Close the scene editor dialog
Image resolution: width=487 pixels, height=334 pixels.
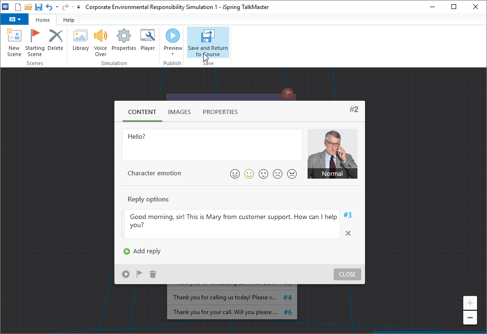[347, 274]
